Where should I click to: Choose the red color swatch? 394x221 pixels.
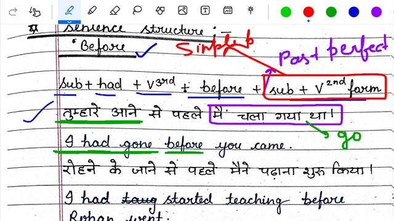pos(308,12)
